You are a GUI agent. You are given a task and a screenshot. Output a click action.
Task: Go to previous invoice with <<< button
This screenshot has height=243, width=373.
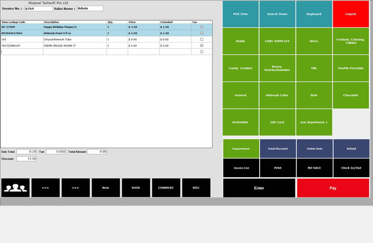45,188
